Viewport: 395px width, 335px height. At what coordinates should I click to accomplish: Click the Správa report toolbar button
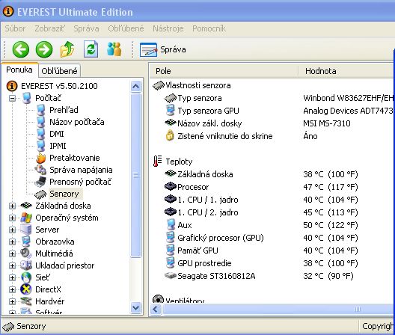163,49
